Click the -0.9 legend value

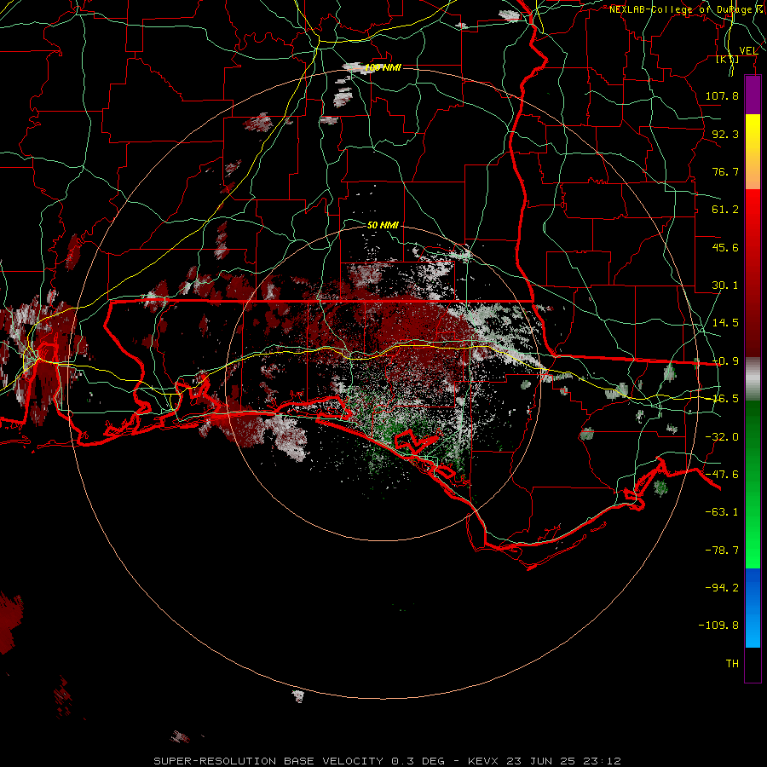[x=725, y=361]
